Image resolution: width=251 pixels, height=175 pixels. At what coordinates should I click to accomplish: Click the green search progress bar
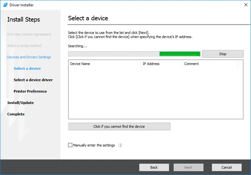pyautogui.click(x=134, y=54)
